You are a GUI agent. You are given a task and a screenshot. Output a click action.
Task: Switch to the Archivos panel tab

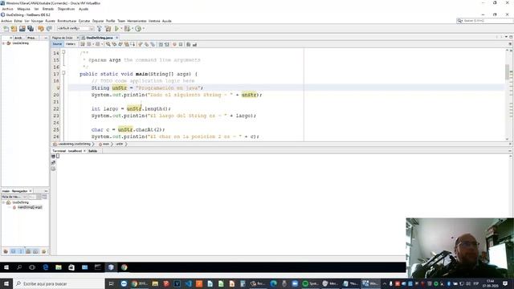[18, 38]
